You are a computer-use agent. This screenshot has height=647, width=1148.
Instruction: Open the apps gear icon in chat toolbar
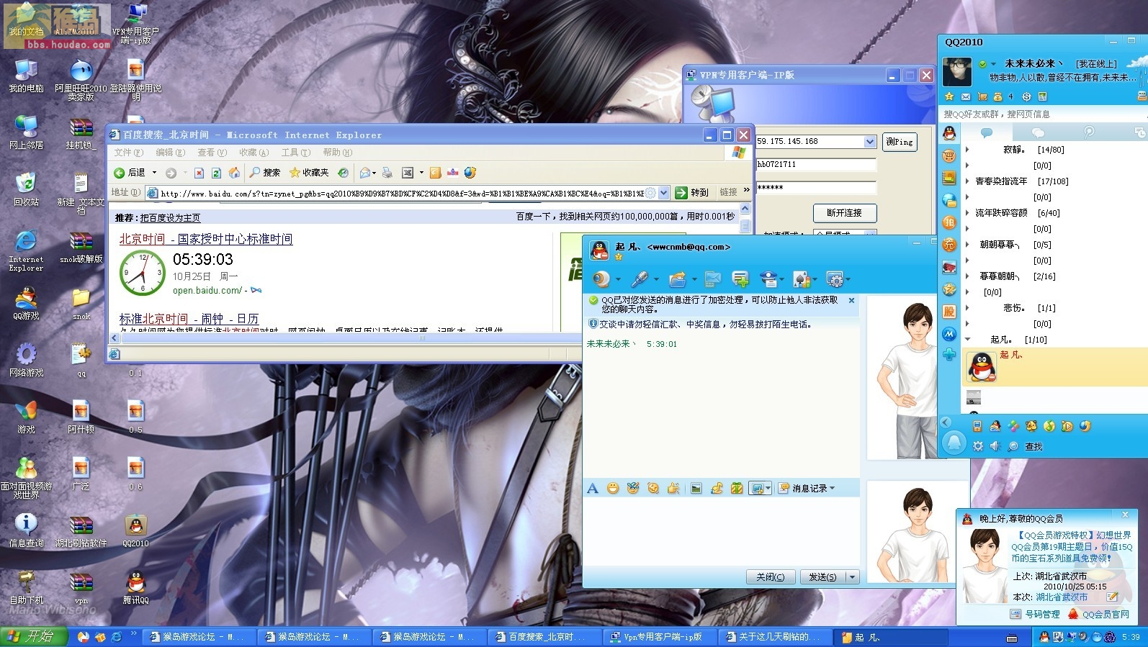coord(835,279)
